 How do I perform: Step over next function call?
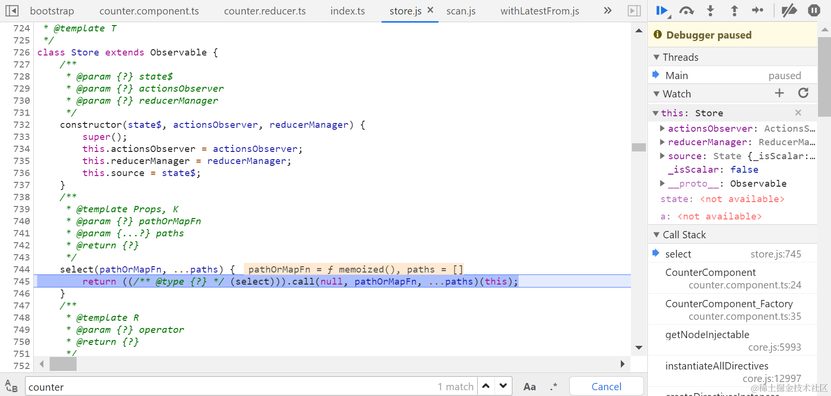686,11
